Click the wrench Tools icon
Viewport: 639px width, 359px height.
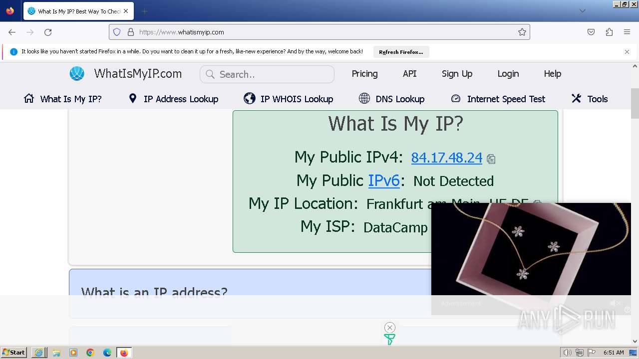(576, 98)
